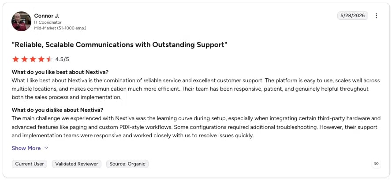392x180 pixels.
Task: Click the half-filled fifth star
Action: pyautogui.click(x=49, y=59)
